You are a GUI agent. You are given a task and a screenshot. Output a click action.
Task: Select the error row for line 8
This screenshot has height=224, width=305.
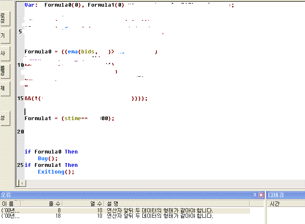[x=125, y=211]
